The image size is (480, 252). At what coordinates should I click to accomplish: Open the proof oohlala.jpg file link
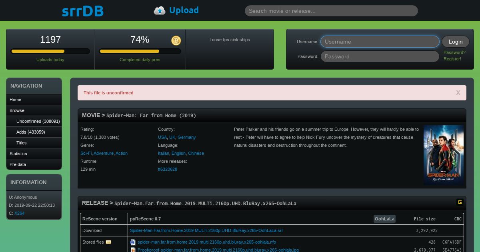218,250
